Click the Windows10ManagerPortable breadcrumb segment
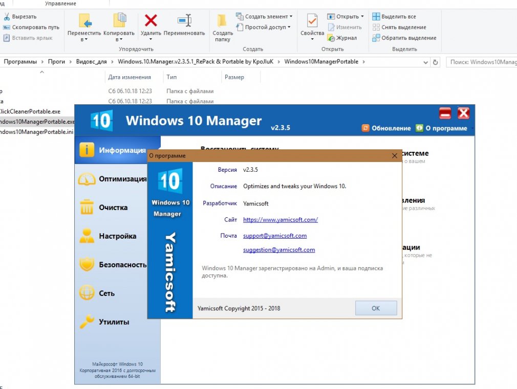 coord(321,61)
